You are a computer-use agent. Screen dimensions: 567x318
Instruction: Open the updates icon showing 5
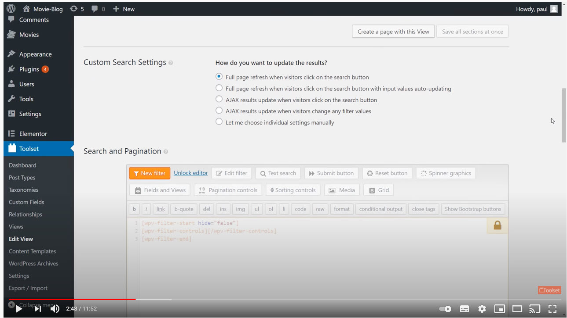[77, 9]
